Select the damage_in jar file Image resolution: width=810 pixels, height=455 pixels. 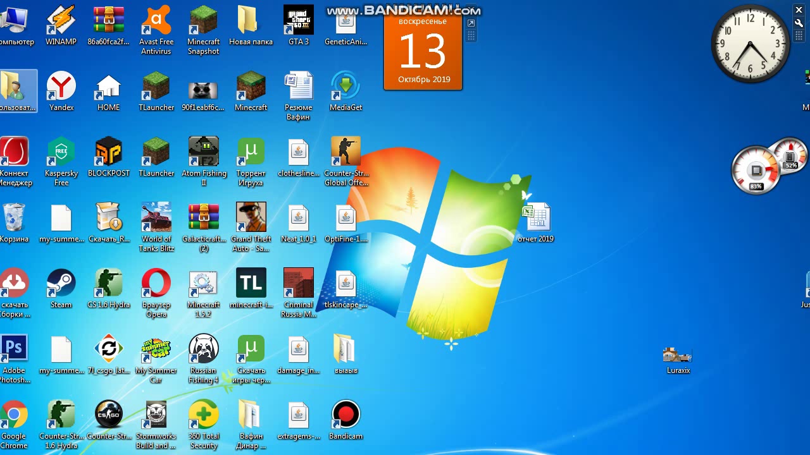[299, 354]
